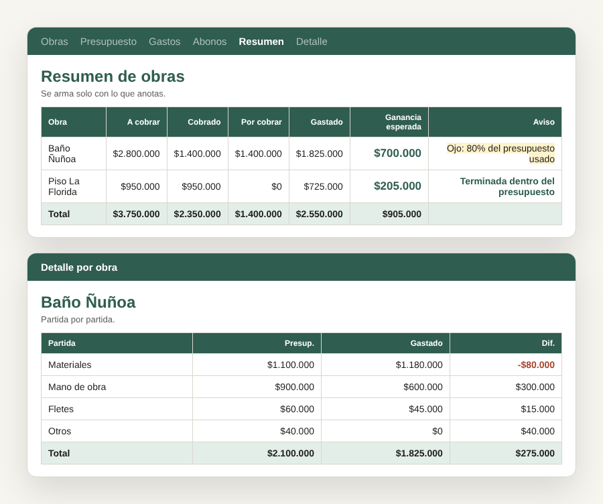Click the "$900.000" budget amount
Screen dimensions: 603x504
294,387
